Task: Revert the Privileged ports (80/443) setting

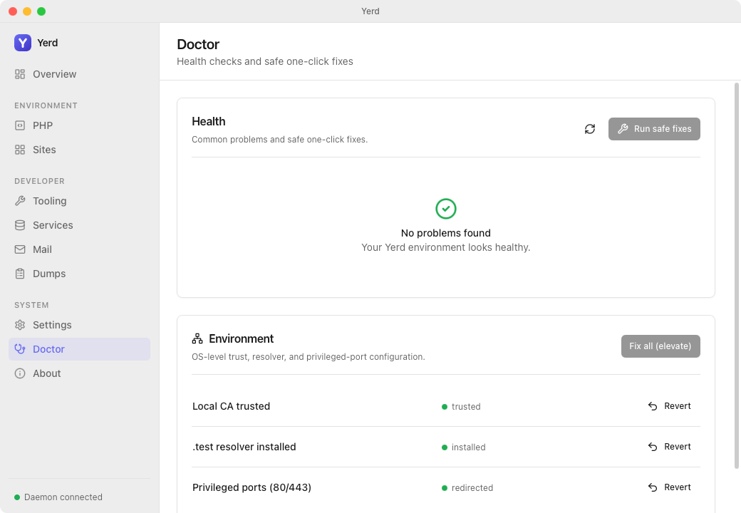Action: point(669,487)
